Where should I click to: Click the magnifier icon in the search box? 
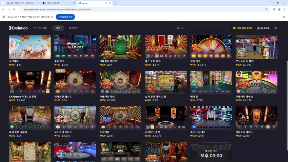(178, 28)
